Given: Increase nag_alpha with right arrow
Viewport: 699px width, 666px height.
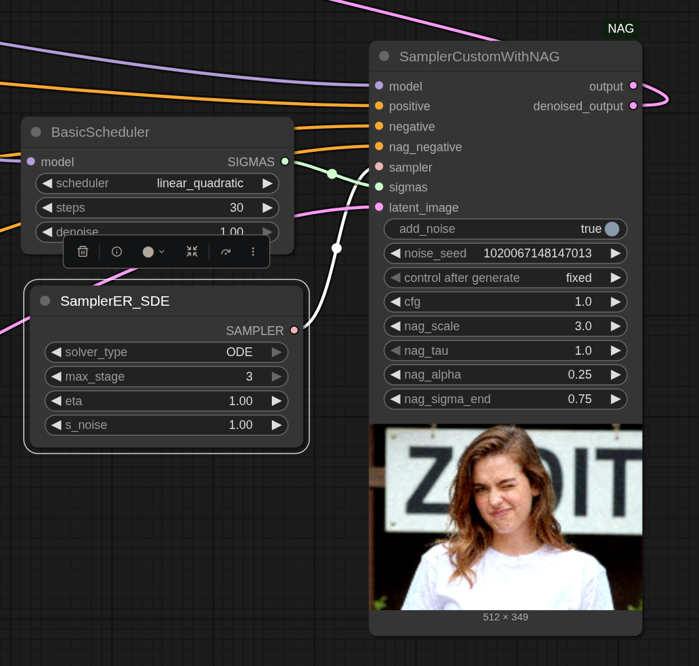Looking at the screenshot, I should 616,375.
